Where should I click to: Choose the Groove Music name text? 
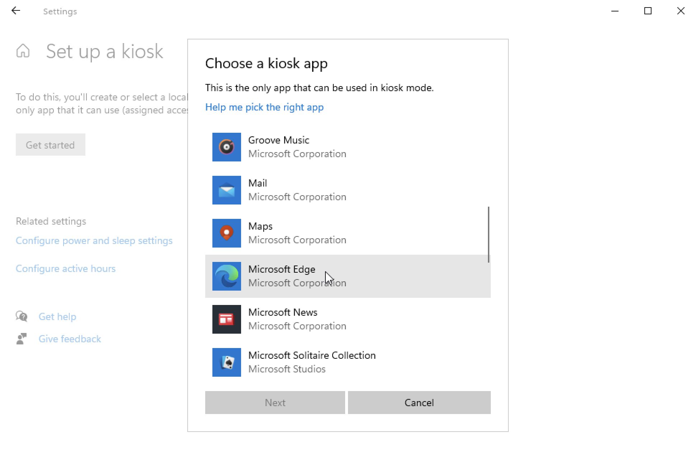click(x=278, y=140)
